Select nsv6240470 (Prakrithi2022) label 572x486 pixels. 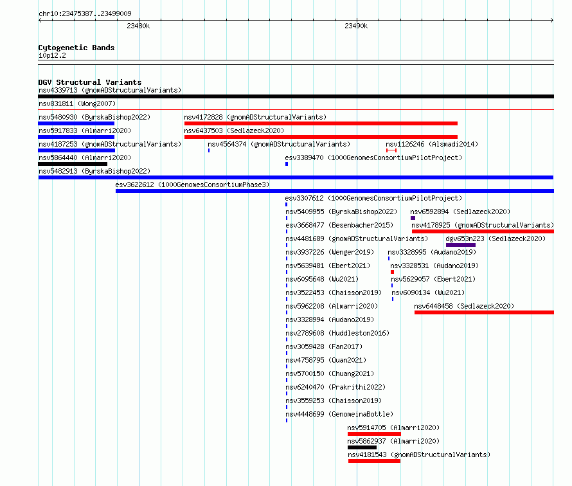point(335,387)
